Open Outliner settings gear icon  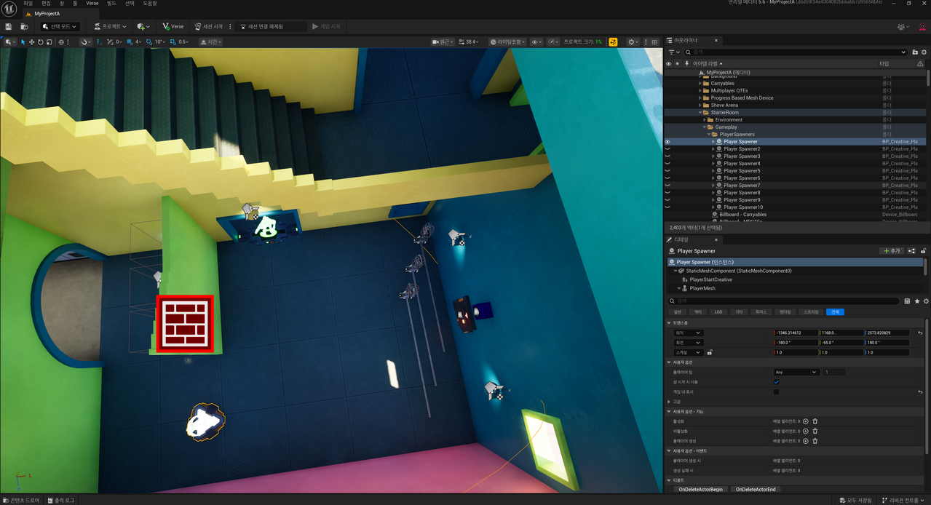(924, 52)
